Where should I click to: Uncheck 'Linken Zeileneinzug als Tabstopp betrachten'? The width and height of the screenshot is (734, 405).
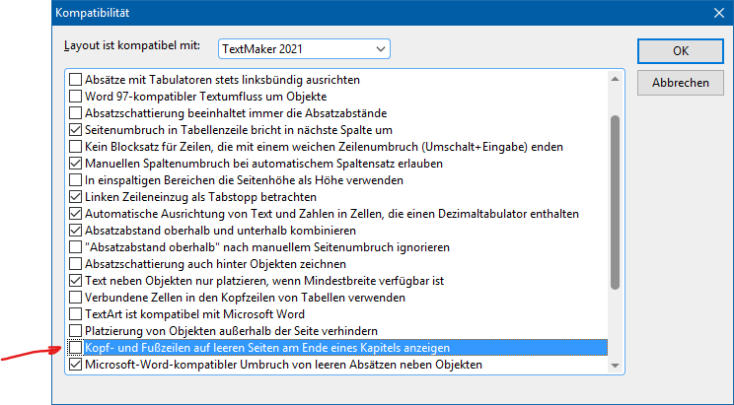[75, 196]
